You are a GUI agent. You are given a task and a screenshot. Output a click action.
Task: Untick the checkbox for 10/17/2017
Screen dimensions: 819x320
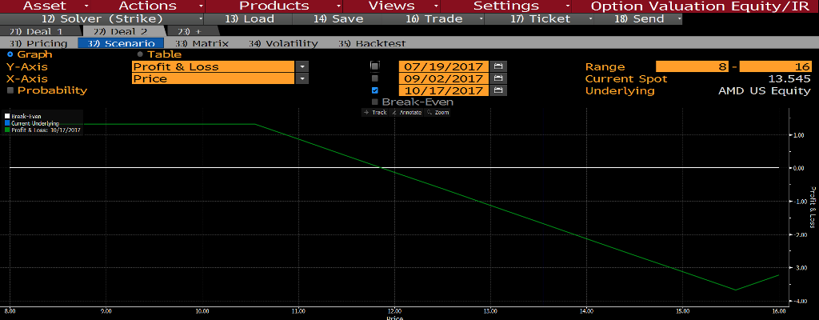(x=374, y=90)
